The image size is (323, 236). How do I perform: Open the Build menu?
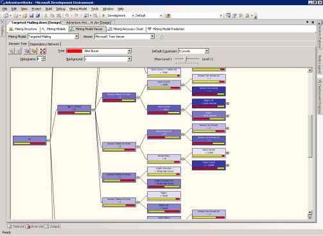tap(49, 9)
